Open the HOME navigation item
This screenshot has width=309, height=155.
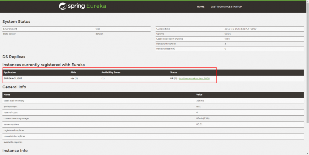point(201,7)
